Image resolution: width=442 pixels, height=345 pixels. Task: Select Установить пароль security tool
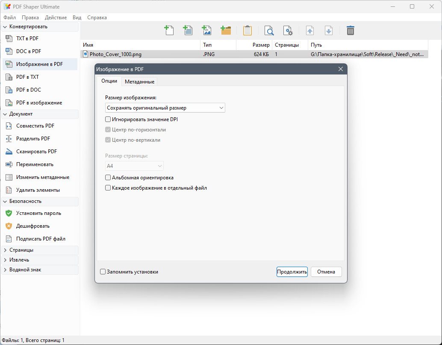40,213
